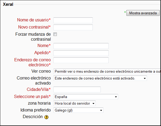Viewport: 161px width, 126px height.
Task: Focus the Novo contrasinal text box
Action: 73,27
